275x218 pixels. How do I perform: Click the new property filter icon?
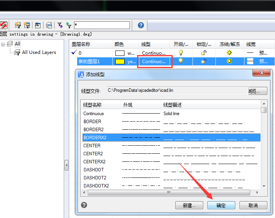(18, 25)
